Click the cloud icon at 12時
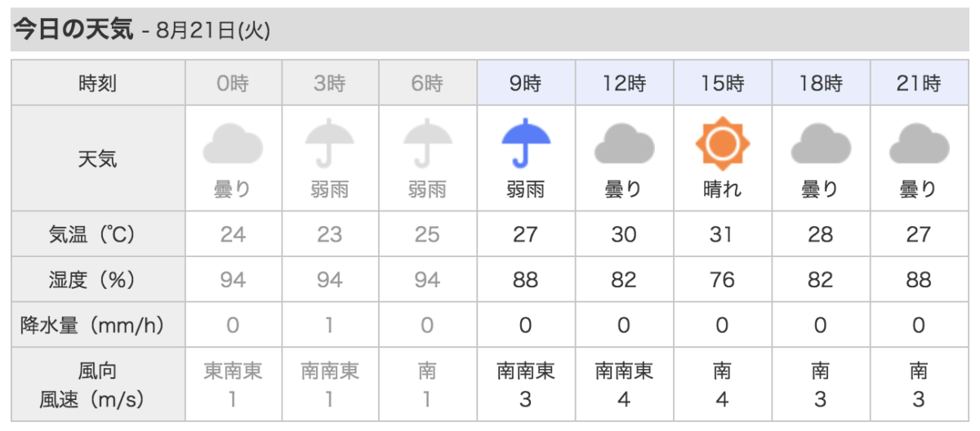The height and width of the screenshot is (431, 980). click(624, 146)
